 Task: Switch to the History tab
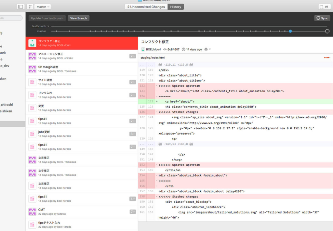tap(176, 7)
